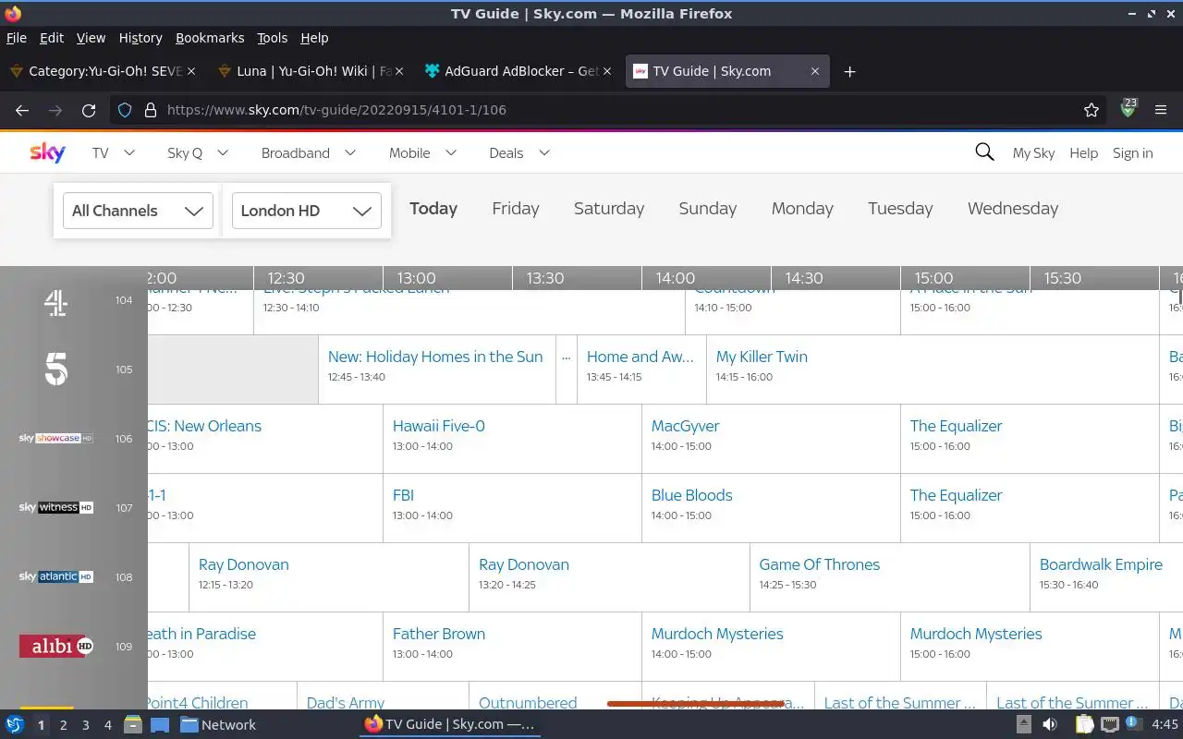Screen dimensions: 1183x739
Task: Bookmark this page with the star icon
Action: tap(1092, 110)
